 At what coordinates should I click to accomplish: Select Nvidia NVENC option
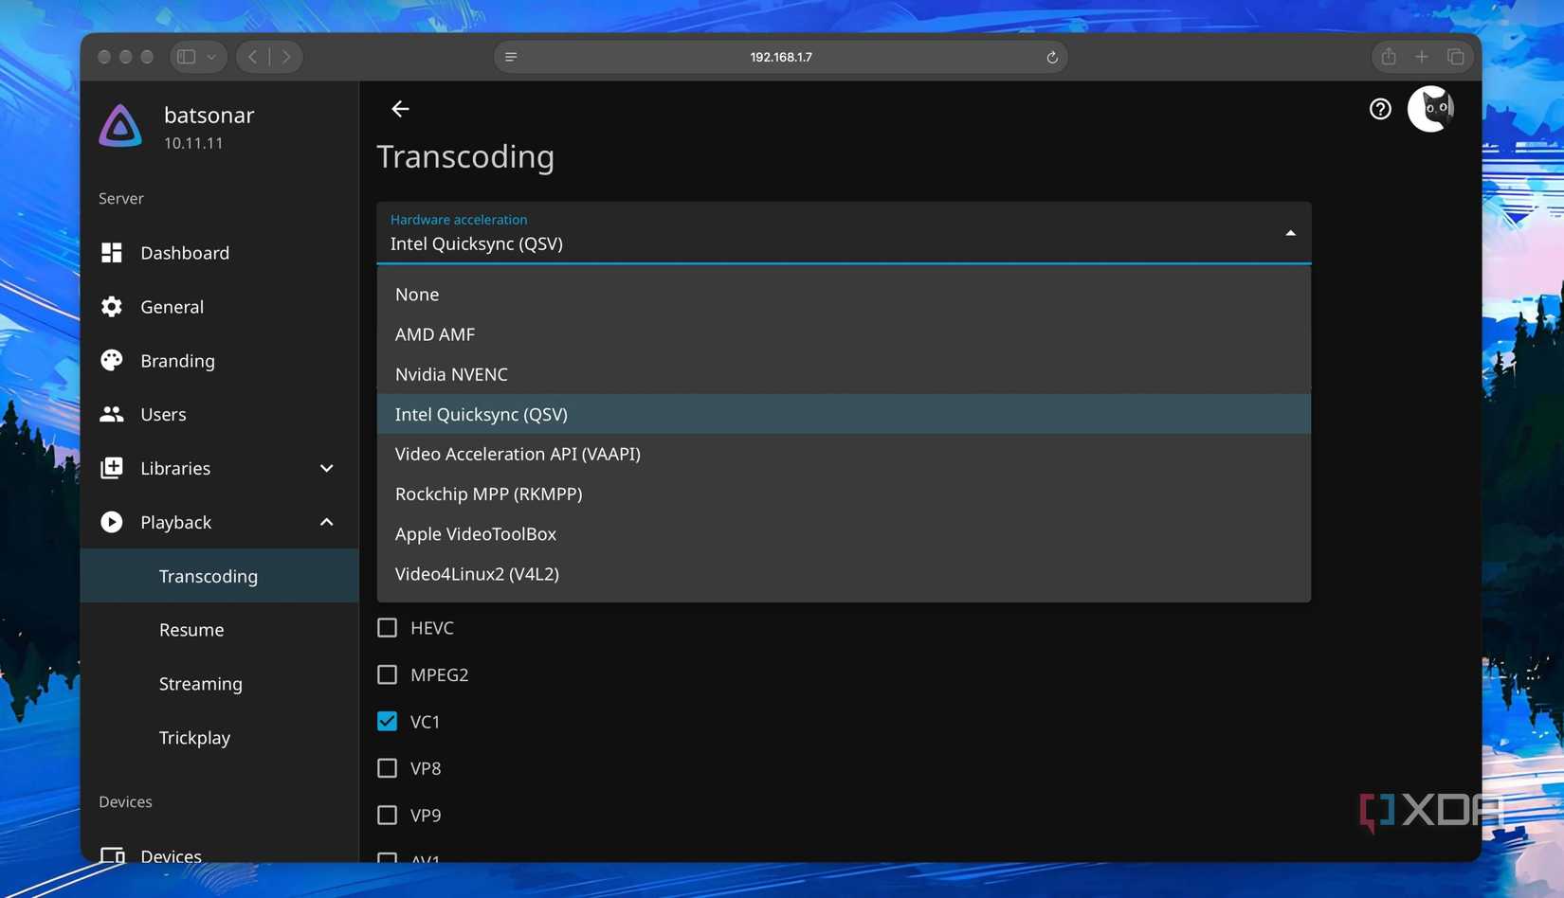point(844,374)
